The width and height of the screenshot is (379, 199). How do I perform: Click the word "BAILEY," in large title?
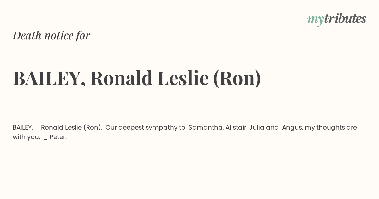click(49, 78)
